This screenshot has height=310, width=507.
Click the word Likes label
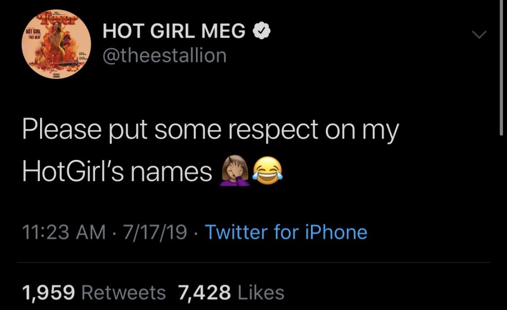[x=261, y=292]
